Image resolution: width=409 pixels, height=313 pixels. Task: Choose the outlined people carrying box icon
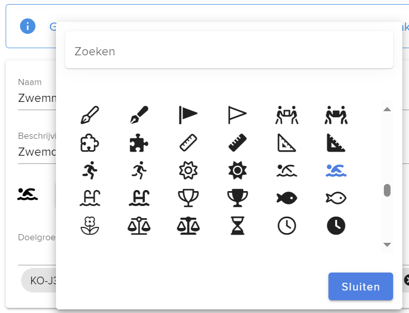[287, 115]
